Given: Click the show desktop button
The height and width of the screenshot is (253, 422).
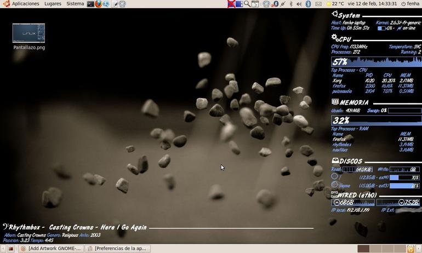Looking at the screenshot, I should (11, 249).
